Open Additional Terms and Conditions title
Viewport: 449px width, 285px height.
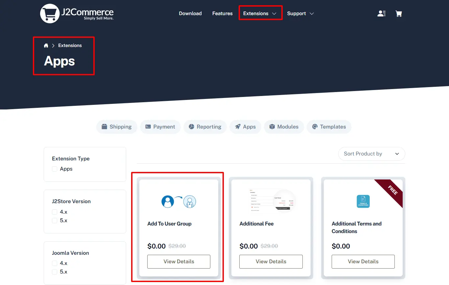coord(357,227)
